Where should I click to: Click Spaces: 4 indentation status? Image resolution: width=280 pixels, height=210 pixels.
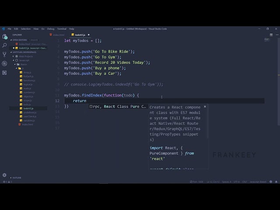(227, 182)
